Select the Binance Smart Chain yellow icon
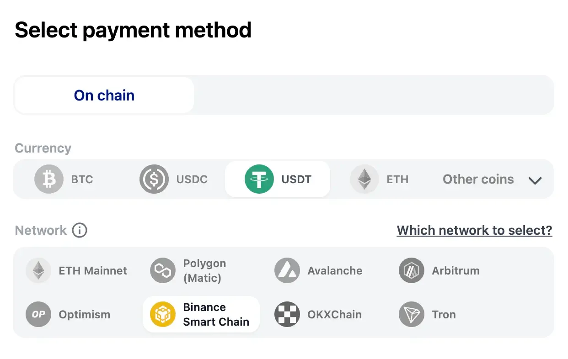The width and height of the screenshot is (568, 359). tap(163, 314)
